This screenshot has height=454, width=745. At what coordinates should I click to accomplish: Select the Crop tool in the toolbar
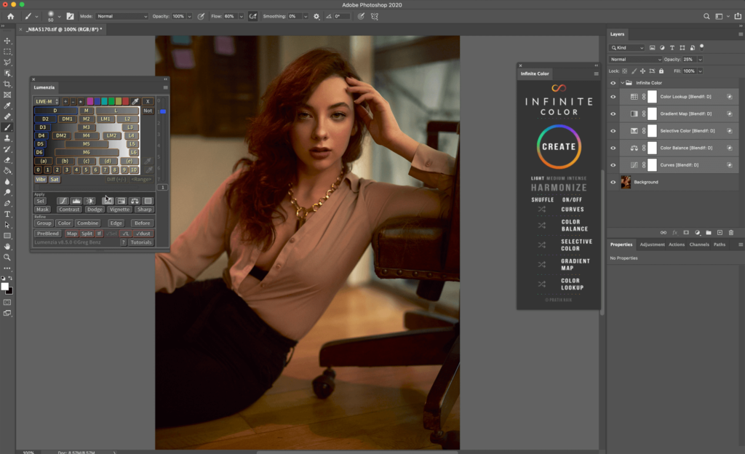[7, 84]
